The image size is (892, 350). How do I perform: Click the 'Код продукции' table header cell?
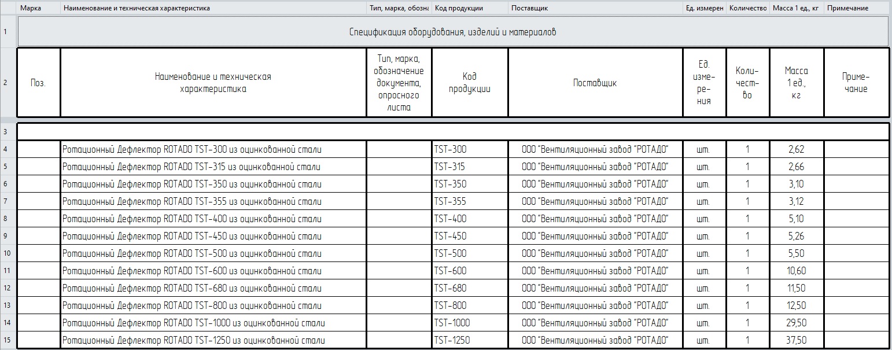pyautogui.click(x=470, y=83)
